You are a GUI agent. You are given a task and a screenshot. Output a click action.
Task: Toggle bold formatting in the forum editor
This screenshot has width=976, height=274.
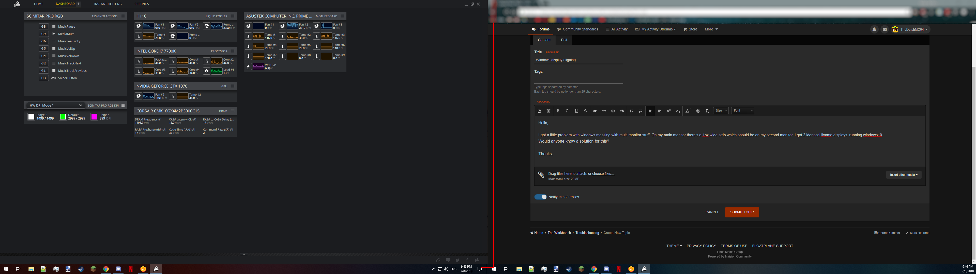pos(558,111)
